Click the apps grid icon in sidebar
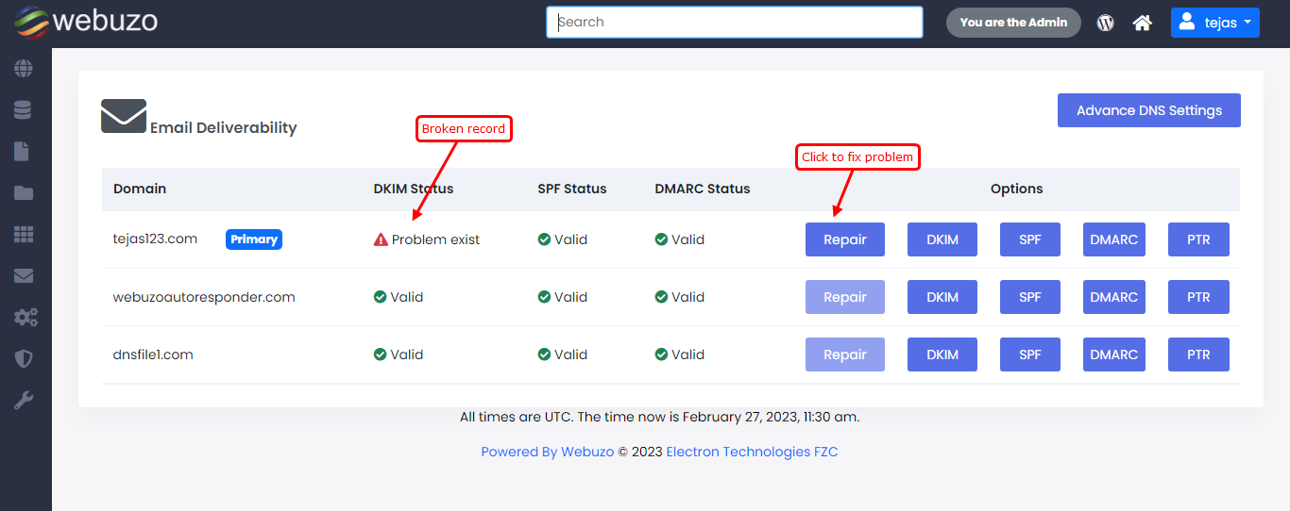 pyautogui.click(x=23, y=235)
